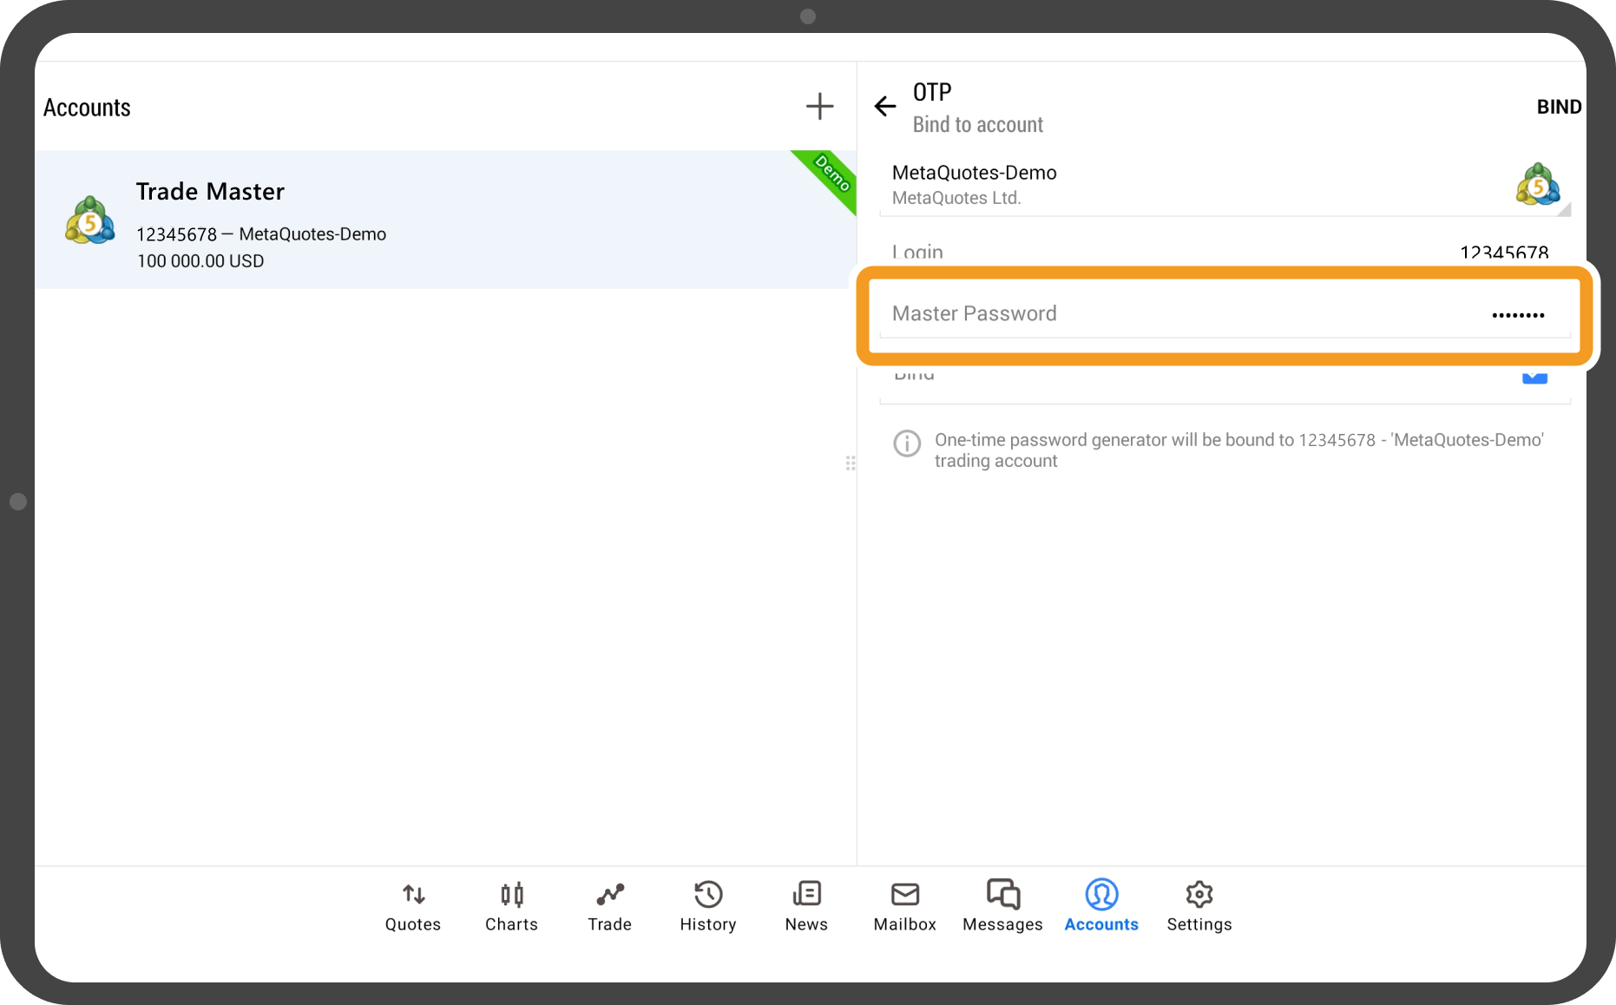Click the info icon beside OTP notice
1616x1005 pixels.
pos(907,443)
